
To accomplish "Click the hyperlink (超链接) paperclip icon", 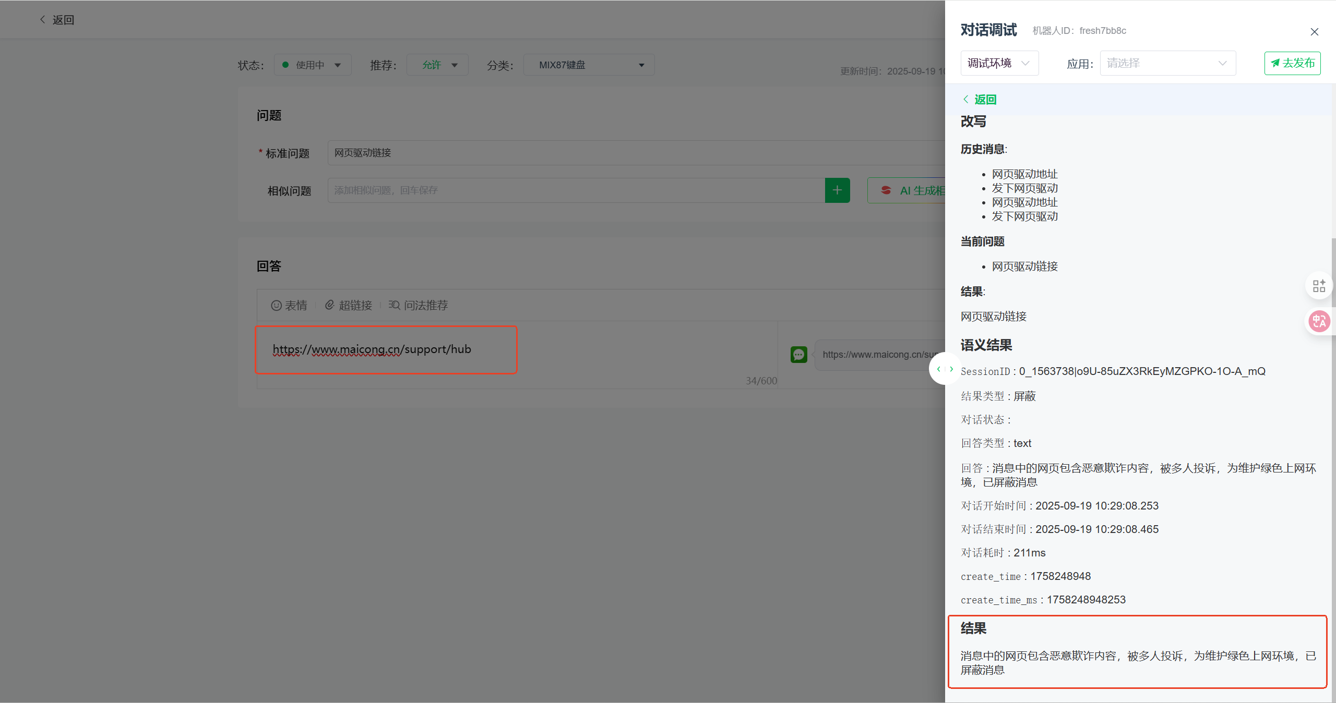I will [329, 305].
